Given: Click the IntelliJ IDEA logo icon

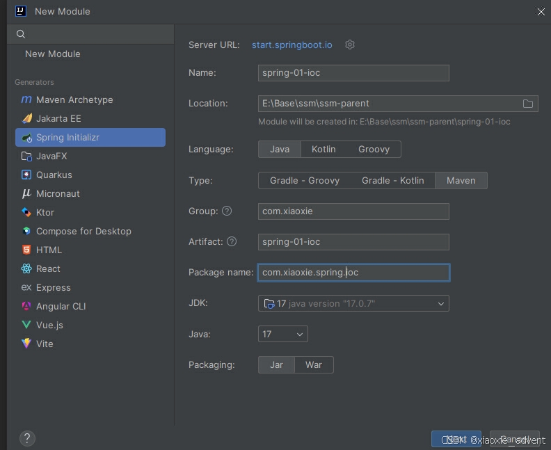Looking at the screenshot, I should (x=20, y=11).
